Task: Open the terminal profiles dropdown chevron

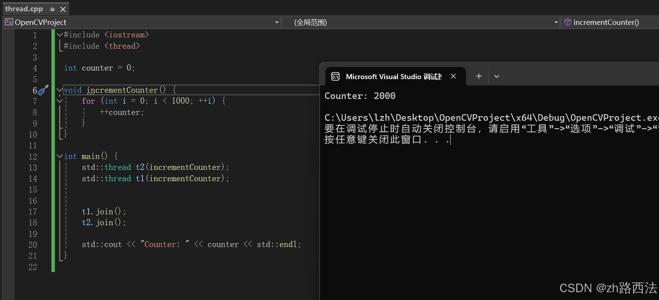Action: pyautogui.click(x=497, y=76)
